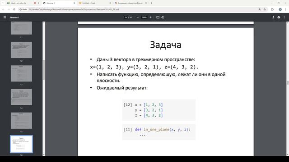Zoom in with the plus icon
Screen dimensions: 289x162
point(150,17)
